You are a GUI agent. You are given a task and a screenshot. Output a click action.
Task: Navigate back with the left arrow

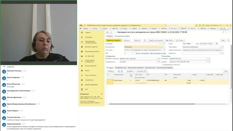pyautogui.click(x=107, y=32)
